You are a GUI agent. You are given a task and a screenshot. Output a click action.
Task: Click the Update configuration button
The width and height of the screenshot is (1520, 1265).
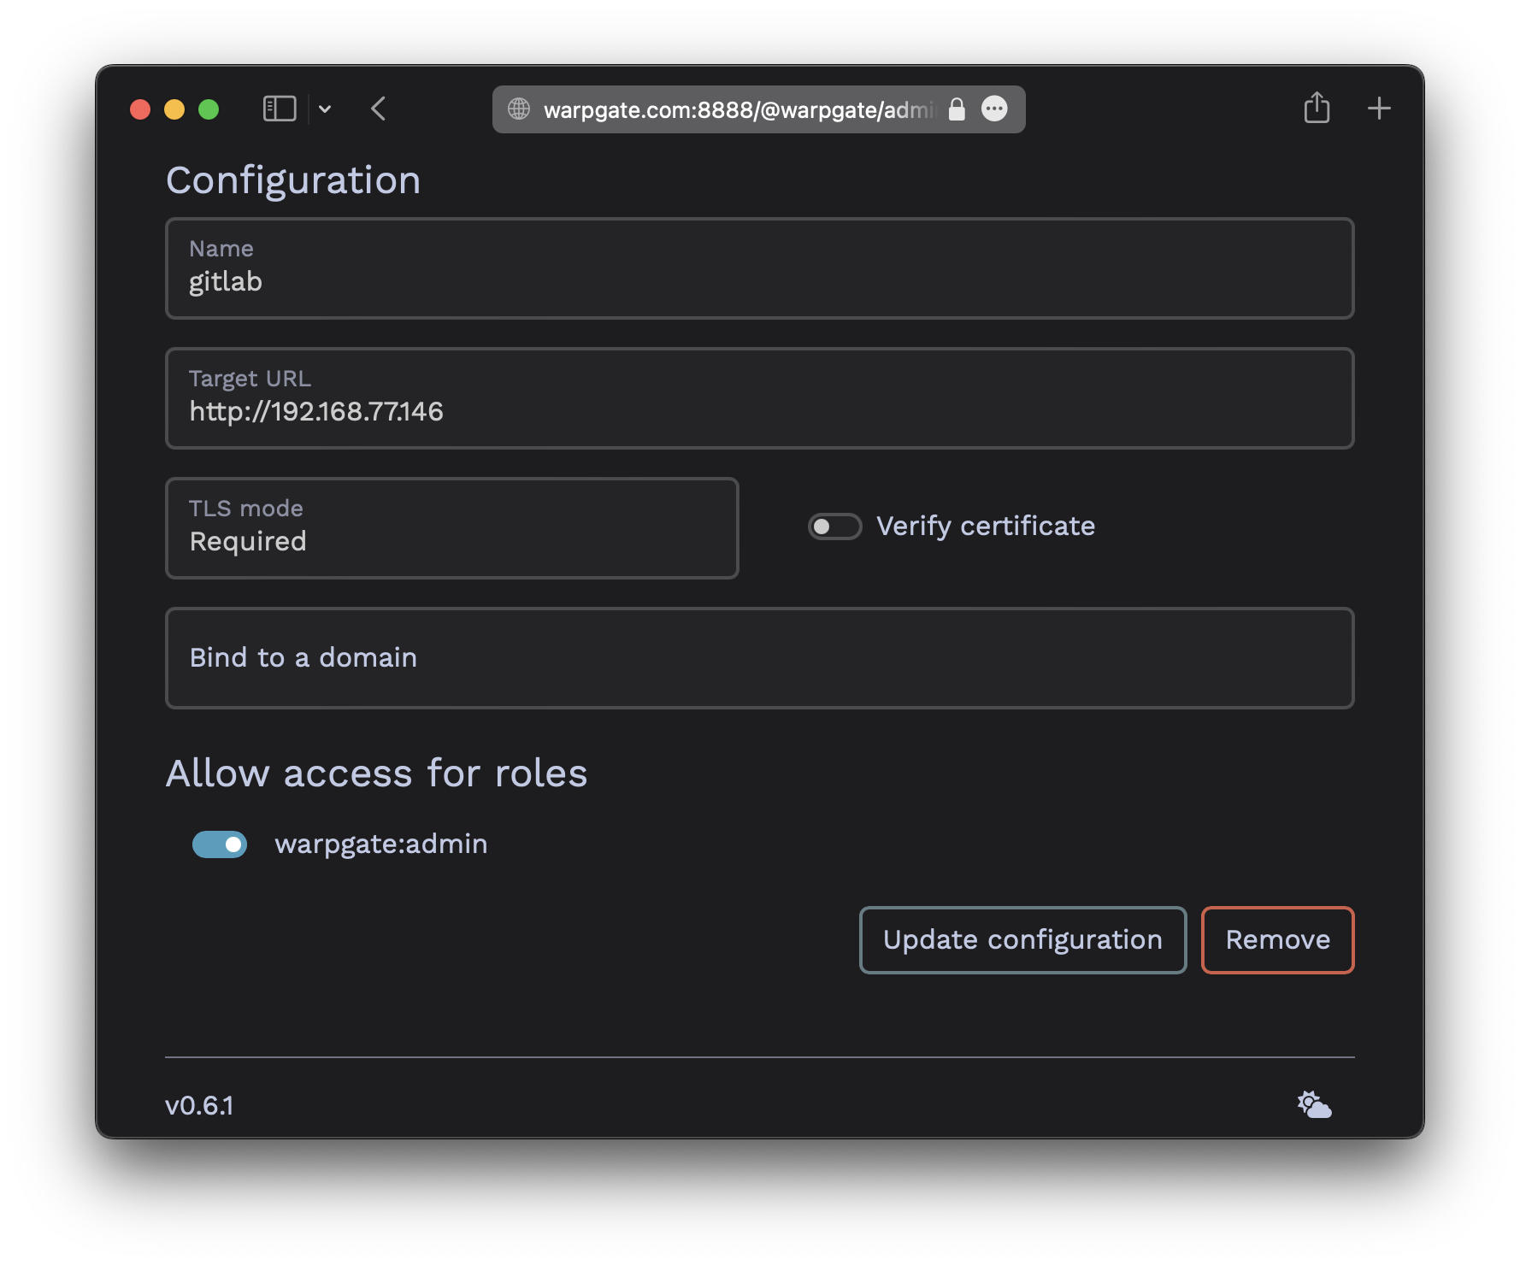tap(1022, 940)
